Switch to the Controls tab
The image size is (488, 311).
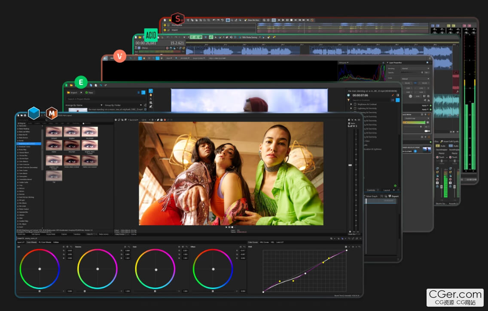[x=371, y=190]
